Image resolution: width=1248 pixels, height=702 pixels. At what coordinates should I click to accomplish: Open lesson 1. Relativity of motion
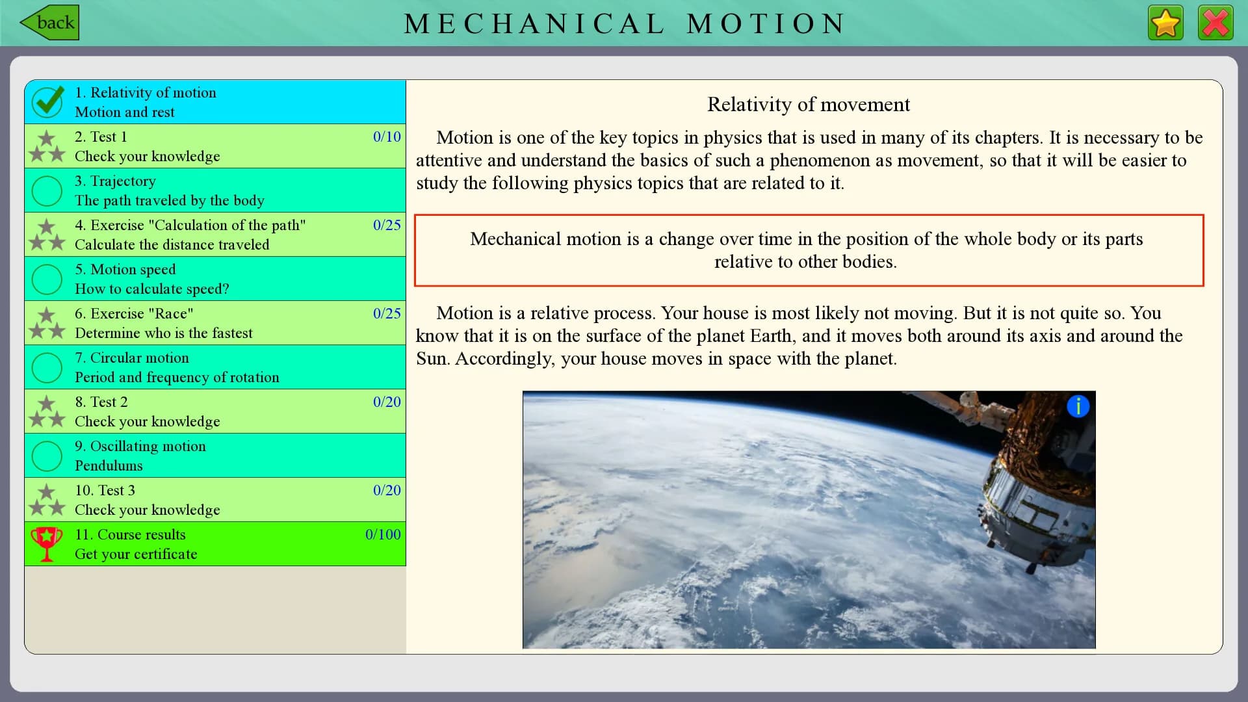(215, 102)
